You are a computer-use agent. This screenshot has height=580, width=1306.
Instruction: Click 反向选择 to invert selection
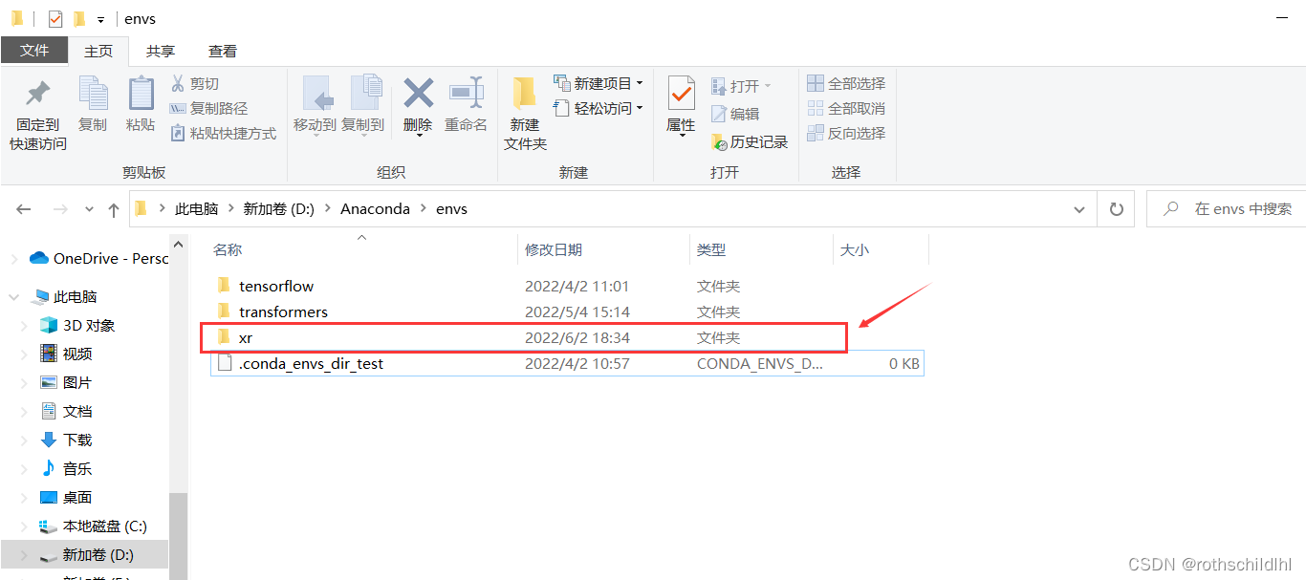pyautogui.click(x=845, y=133)
